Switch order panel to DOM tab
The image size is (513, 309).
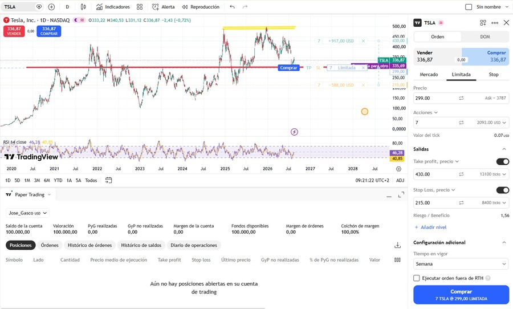pyautogui.click(x=485, y=36)
